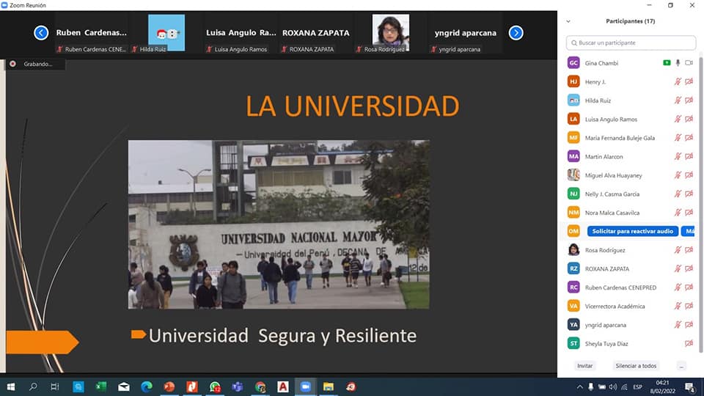704x396 pixels.
Task: Show previous participant videos with left arrow
Action: tap(41, 32)
